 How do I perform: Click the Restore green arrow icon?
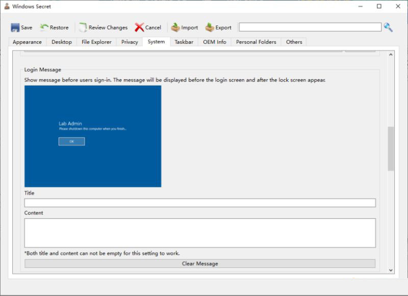click(44, 27)
